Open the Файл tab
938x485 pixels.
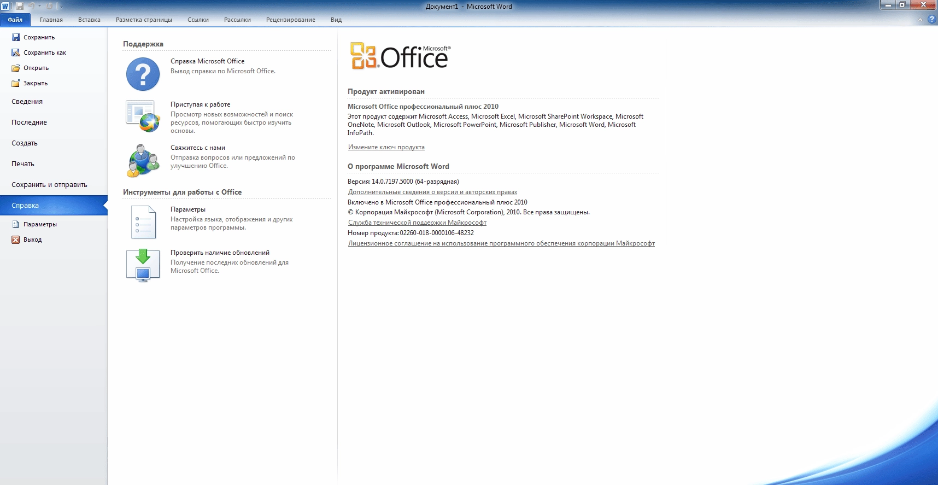point(15,20)
